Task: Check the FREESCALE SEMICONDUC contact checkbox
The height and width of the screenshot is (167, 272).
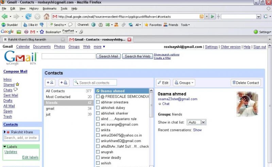Action: click(x=98, y=96)
